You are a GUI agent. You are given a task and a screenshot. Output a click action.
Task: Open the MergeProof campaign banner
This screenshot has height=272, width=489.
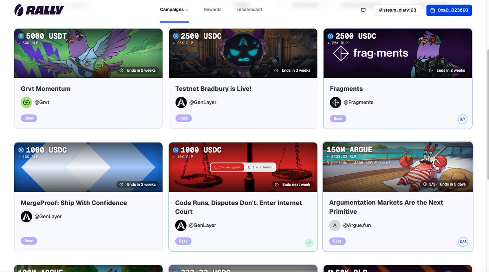88,167
